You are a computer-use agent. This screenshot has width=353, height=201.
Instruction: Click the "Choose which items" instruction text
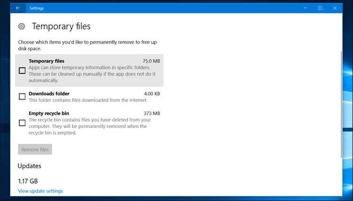(88, 45)
